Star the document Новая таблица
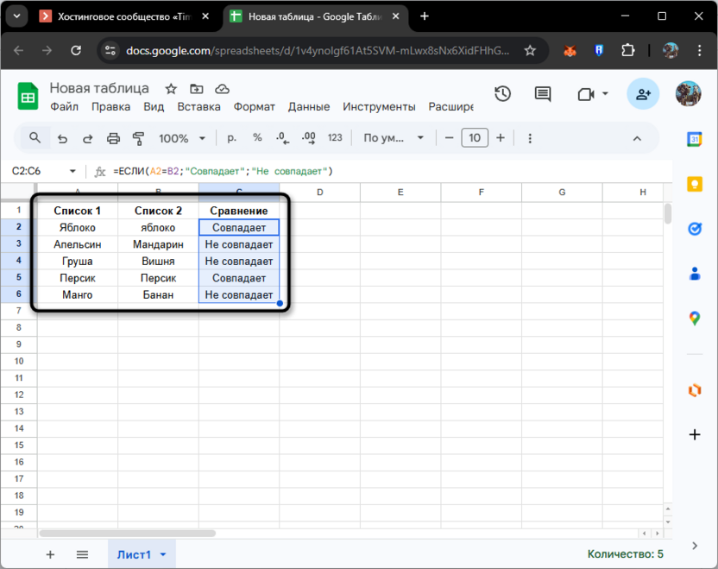The width and height of the screenshot is (718, 569). (x=171, y=89)
